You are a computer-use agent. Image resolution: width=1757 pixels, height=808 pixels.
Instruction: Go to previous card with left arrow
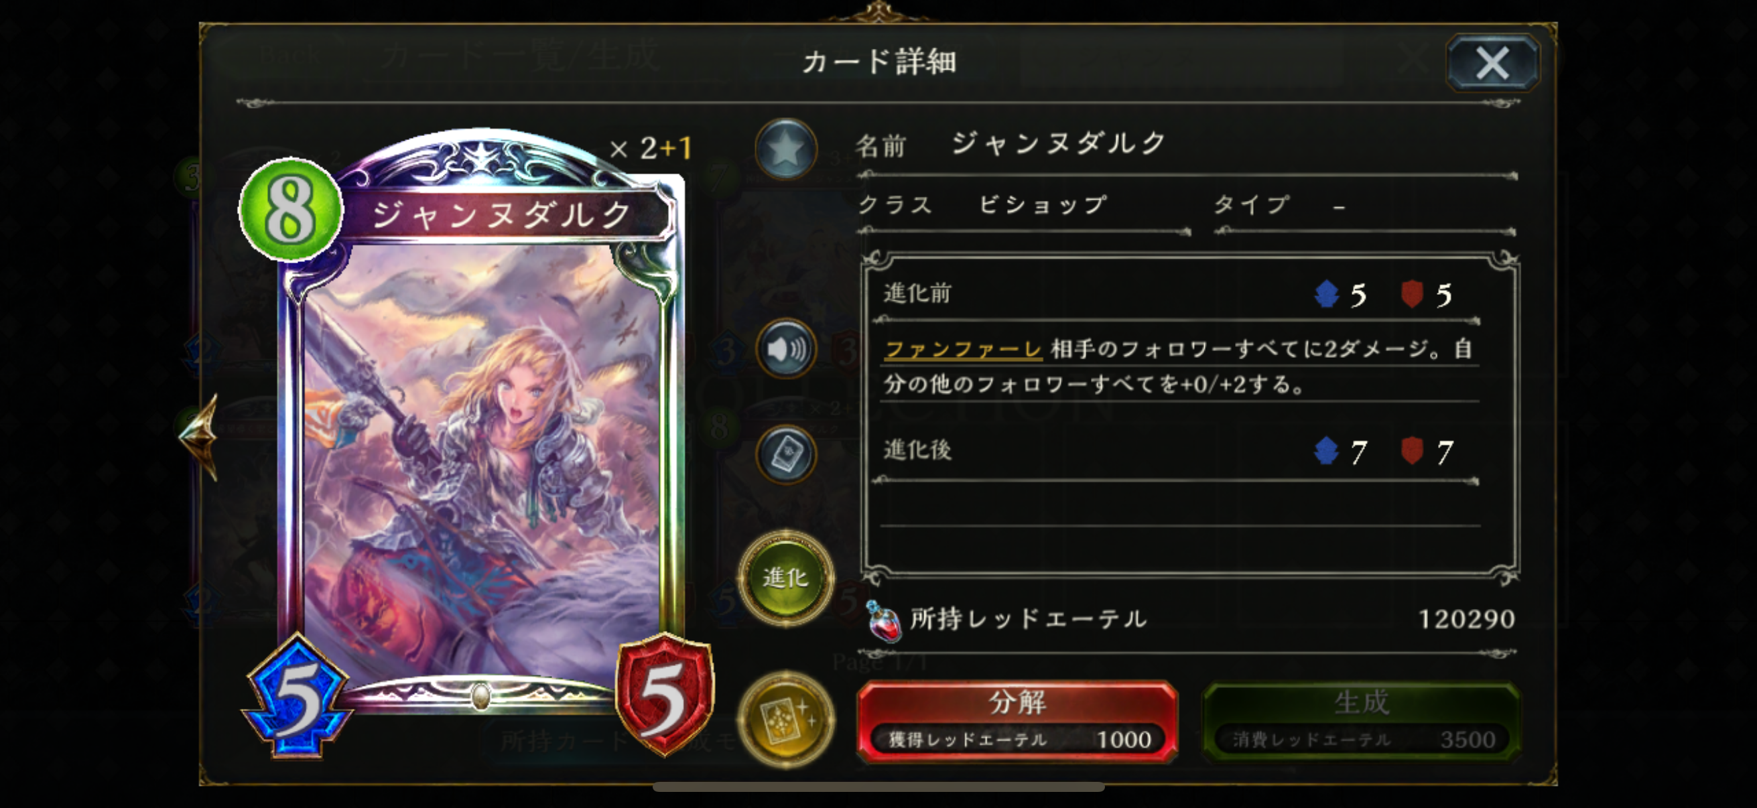198,435
